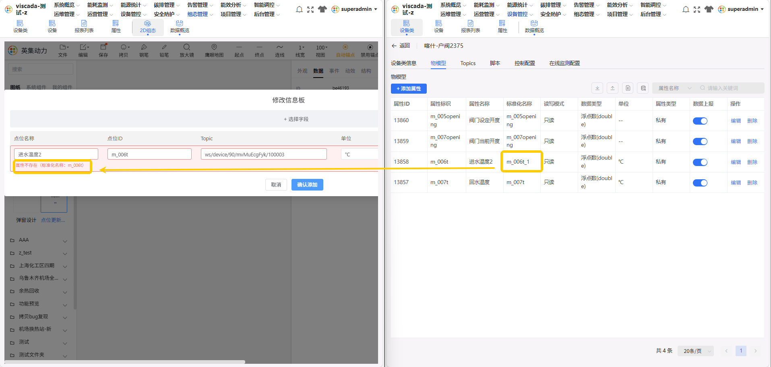Switch to 脚本 tab

pos(495,63)
